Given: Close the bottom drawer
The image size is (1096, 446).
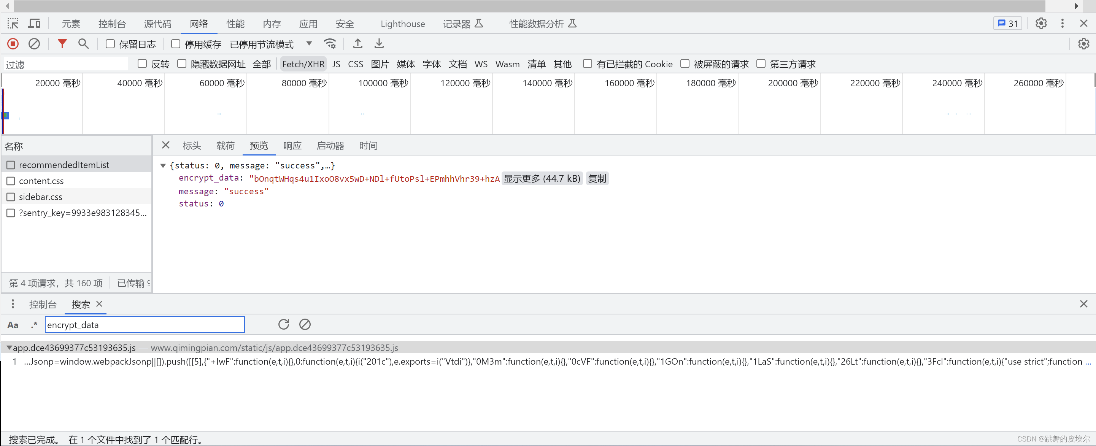Looking at the screenshot, I should coord(1083,304).
